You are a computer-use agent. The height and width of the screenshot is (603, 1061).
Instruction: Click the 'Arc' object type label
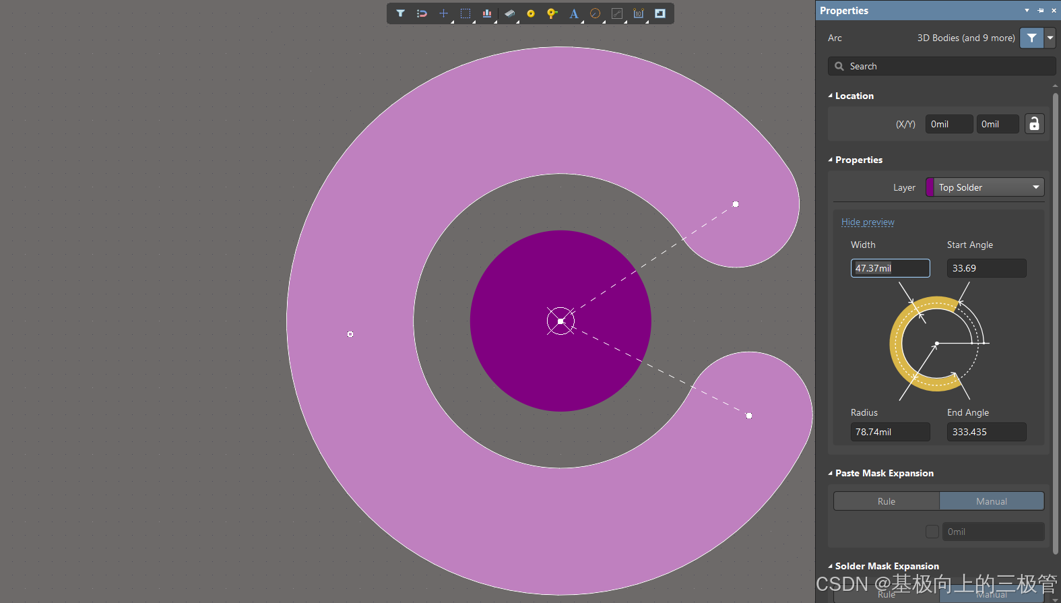[835, 38]
